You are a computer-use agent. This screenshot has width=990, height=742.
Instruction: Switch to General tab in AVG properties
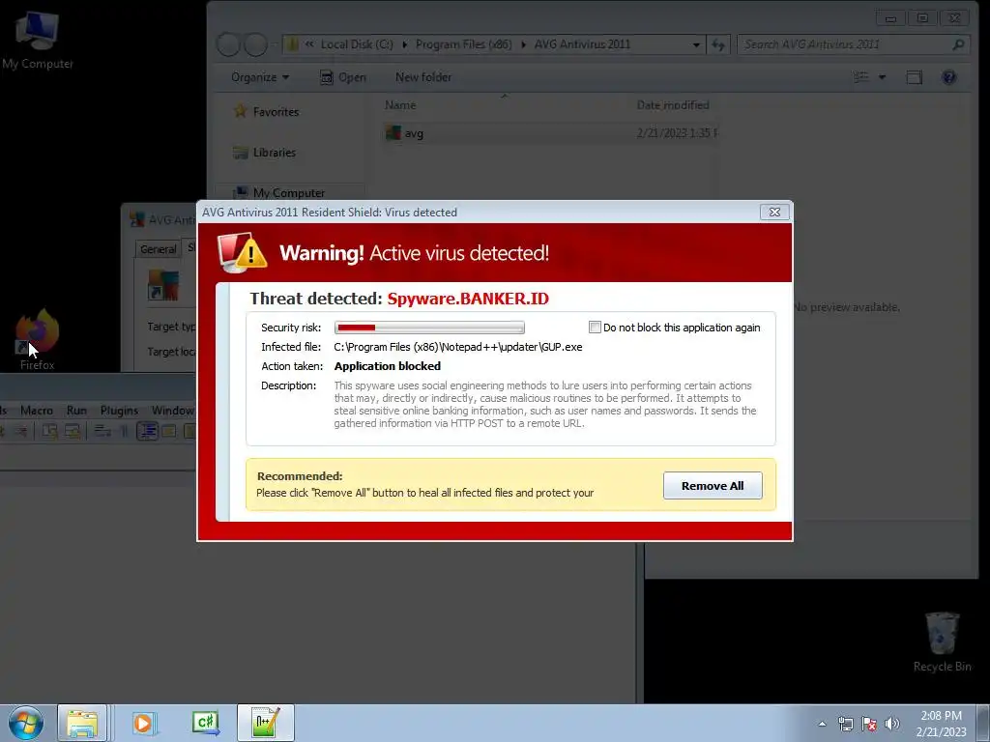pos(158,249)
